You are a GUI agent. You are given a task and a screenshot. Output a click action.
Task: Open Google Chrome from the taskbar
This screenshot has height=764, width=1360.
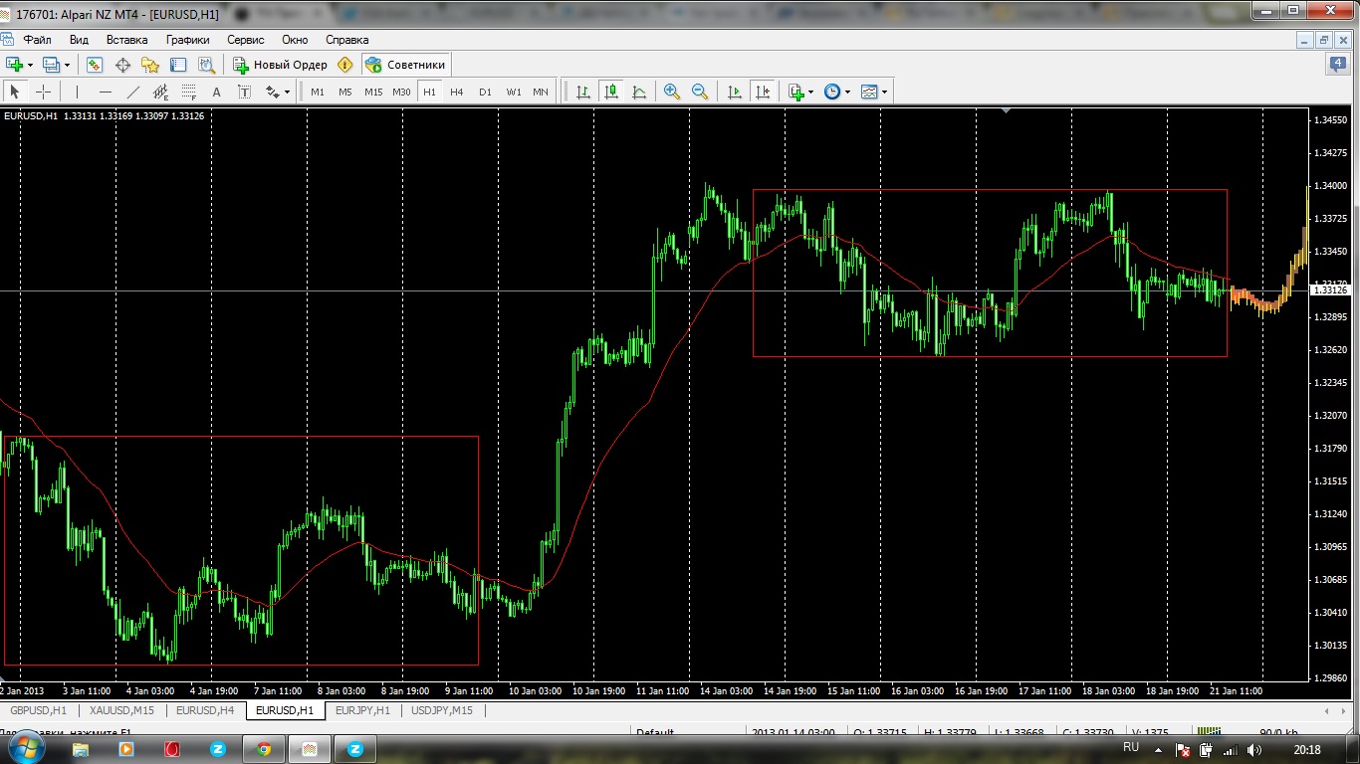coord(264,749)
